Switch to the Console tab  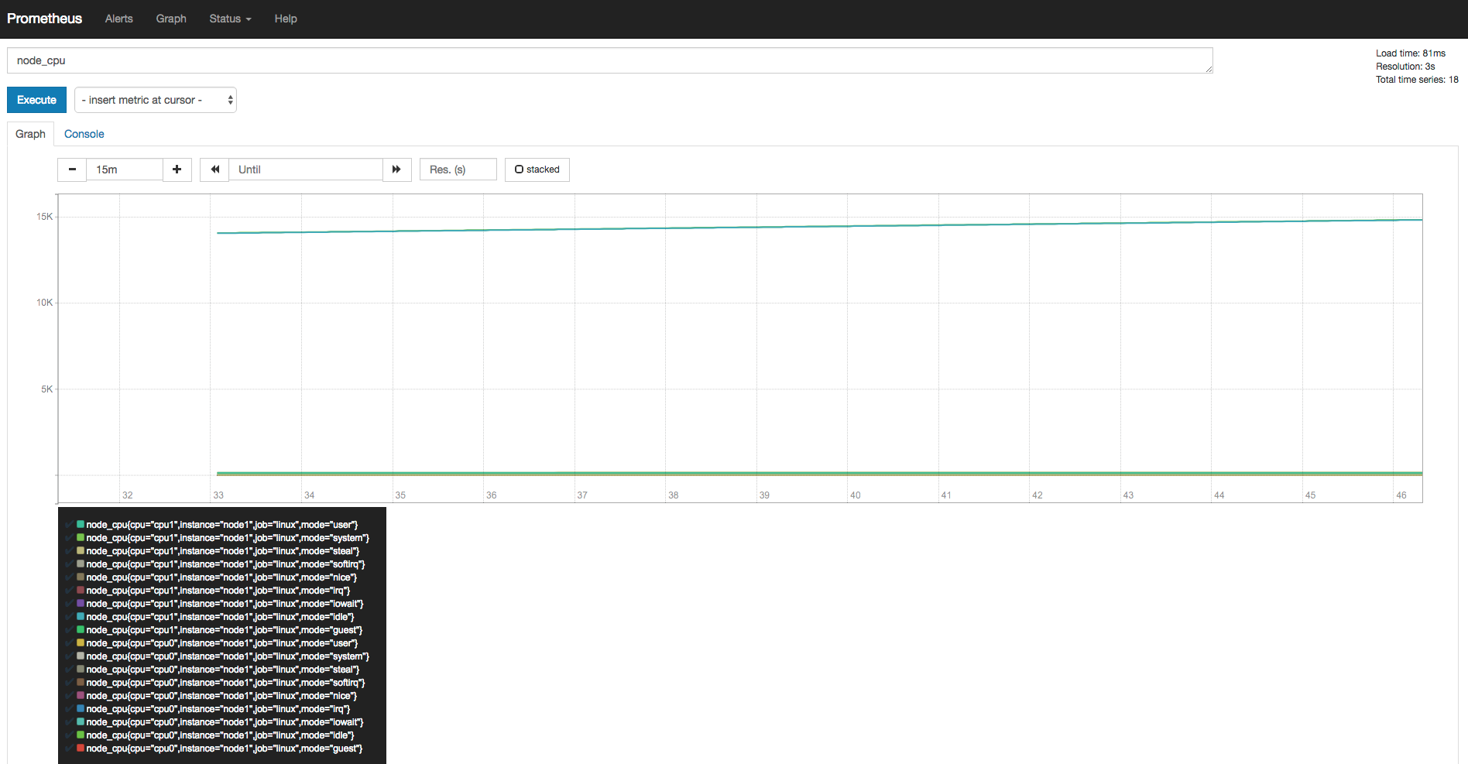click(x=84, y=134)
